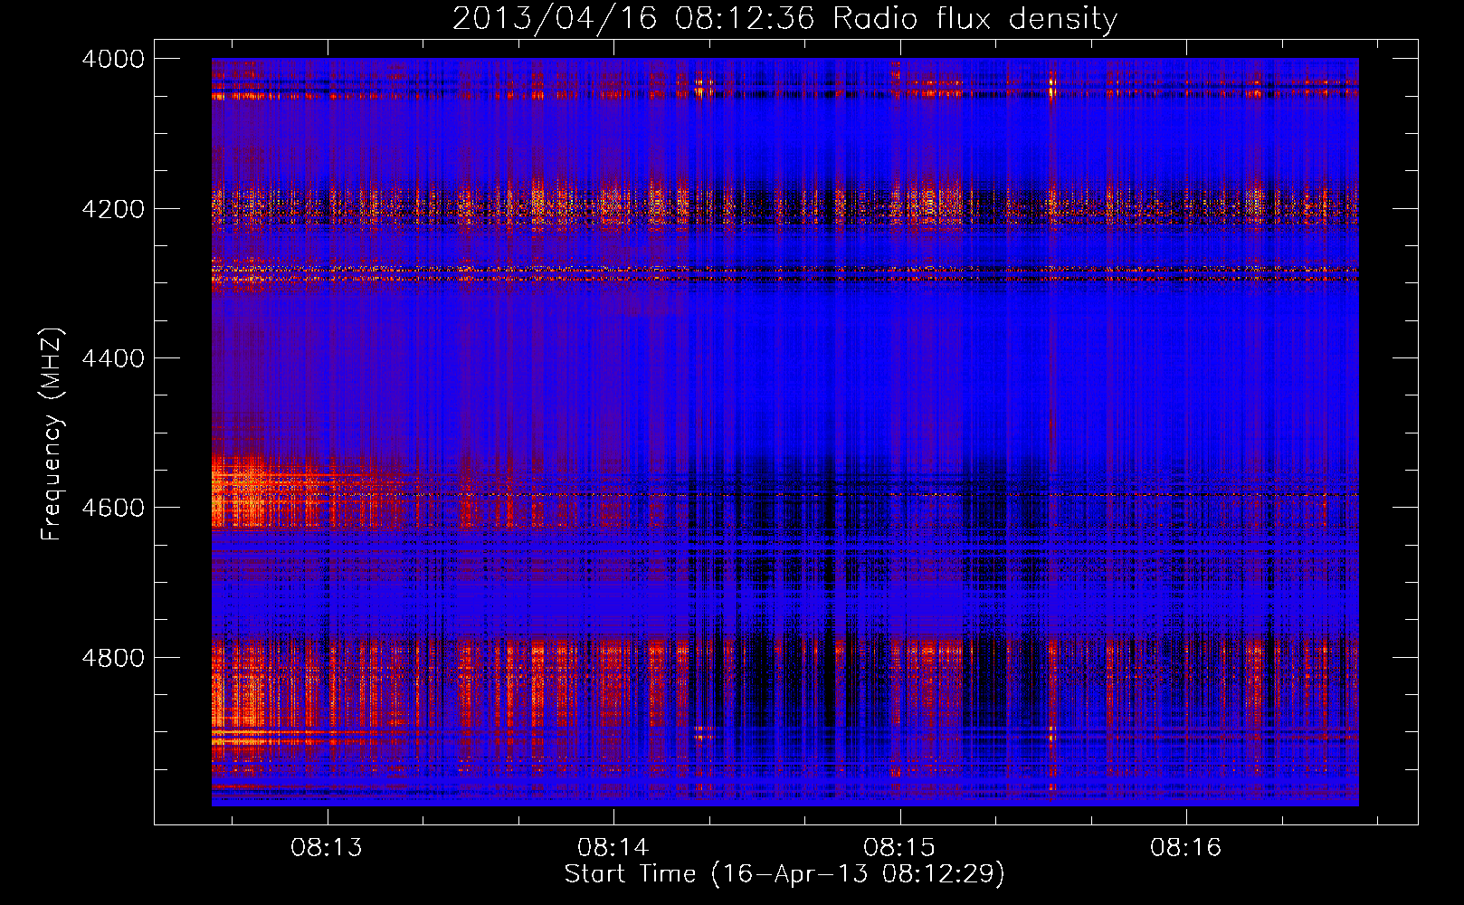Click the 4600 frequency tick label
The image size is (1464, 905).
113,508
